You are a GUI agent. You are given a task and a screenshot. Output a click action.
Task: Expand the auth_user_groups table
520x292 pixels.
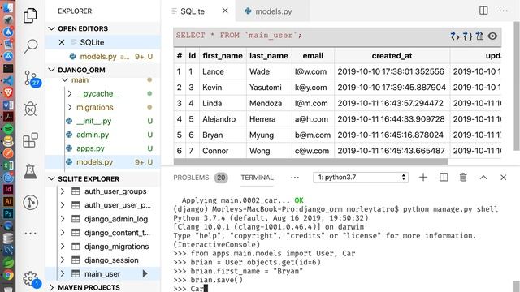click(x=63, y=191)
